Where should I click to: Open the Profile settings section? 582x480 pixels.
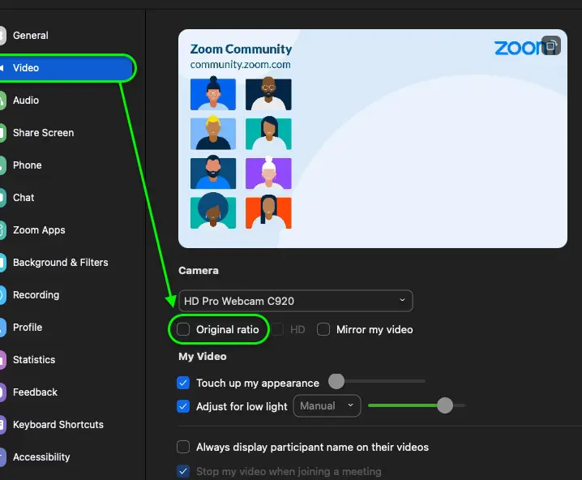tap(28, 328)
